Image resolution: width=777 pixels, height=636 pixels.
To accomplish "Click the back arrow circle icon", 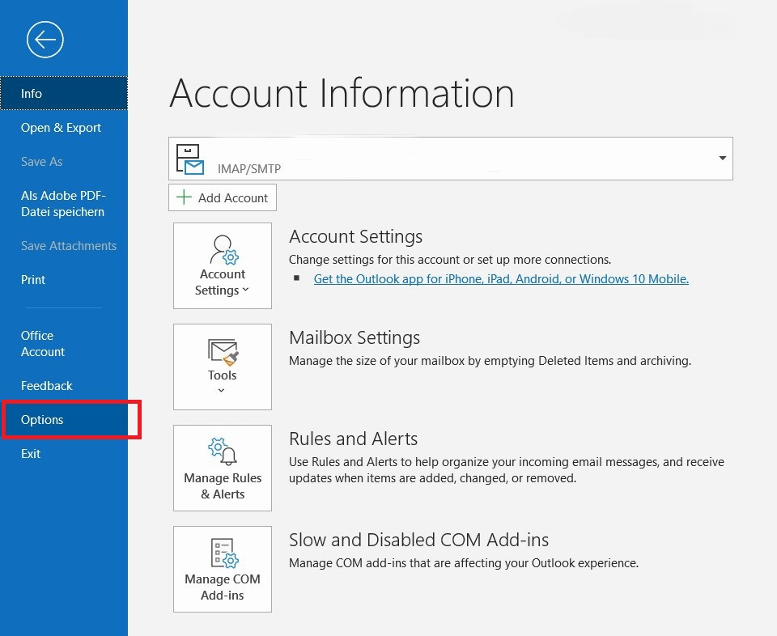I will point(45,40).
